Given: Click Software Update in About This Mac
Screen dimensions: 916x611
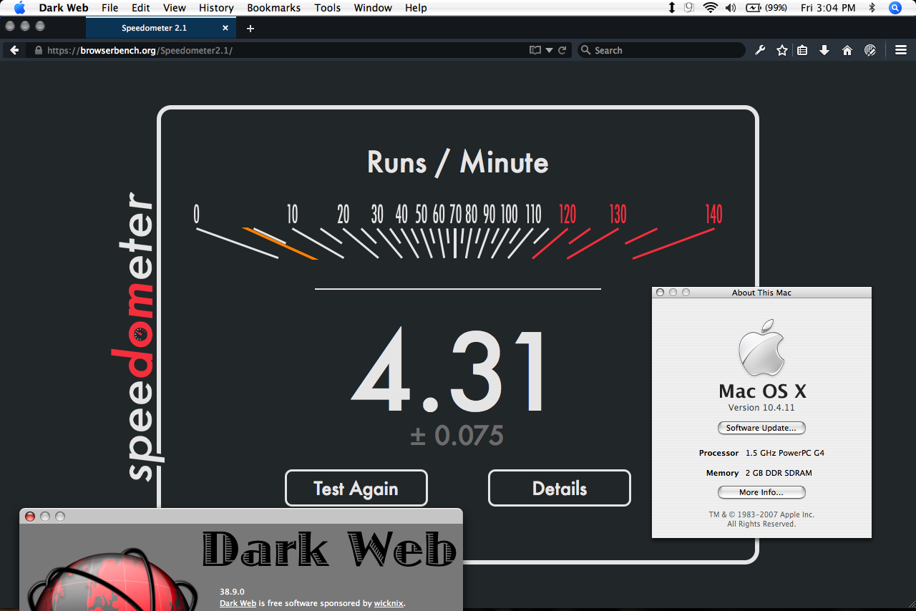Looking at the screenshot, I should (x=761, y=428).
